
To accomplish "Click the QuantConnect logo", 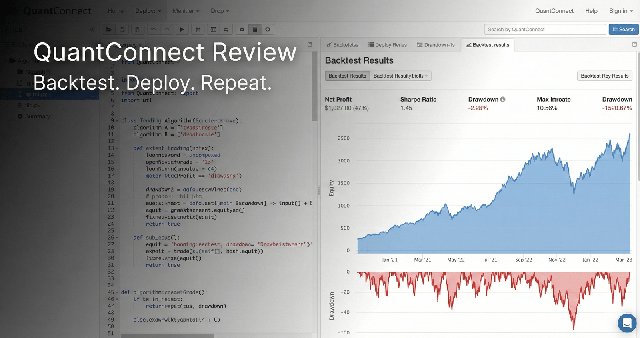I will 57,11.
